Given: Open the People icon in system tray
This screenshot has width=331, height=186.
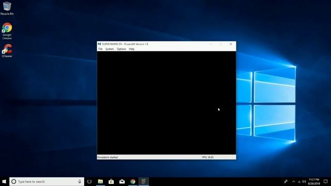Looking at the screenshot, I should [x=286, y=181].
